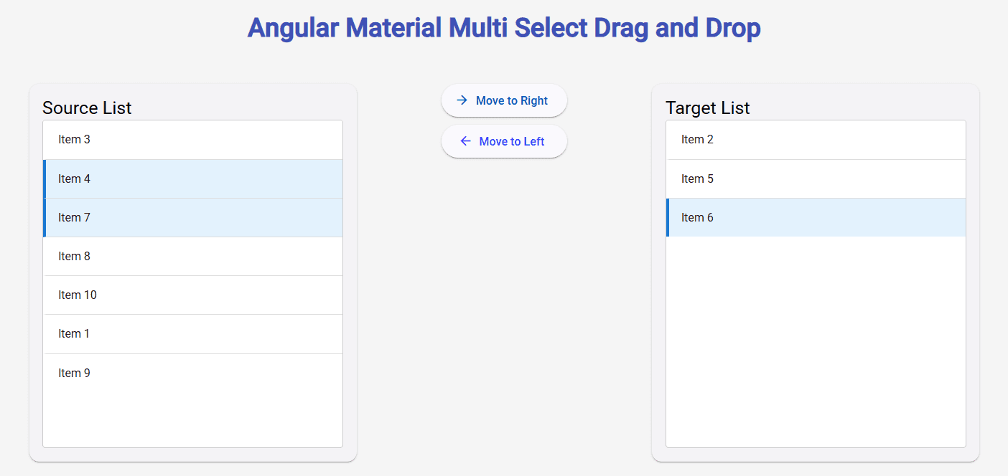Select Item 8 in the Source List

(x=192, y=256)
